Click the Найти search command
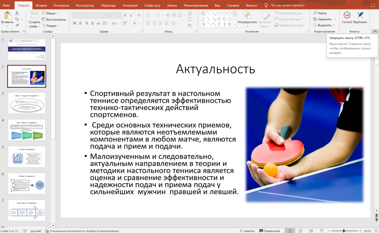The height and width of the screenshot is (233, 379). [320, 13]
